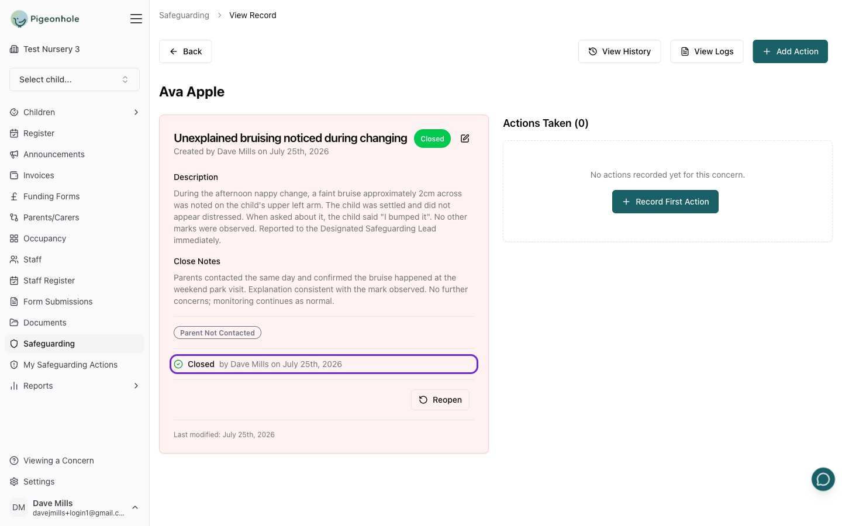Reopen the closed concern
842x526 pixels.
[x=440, y=400]
